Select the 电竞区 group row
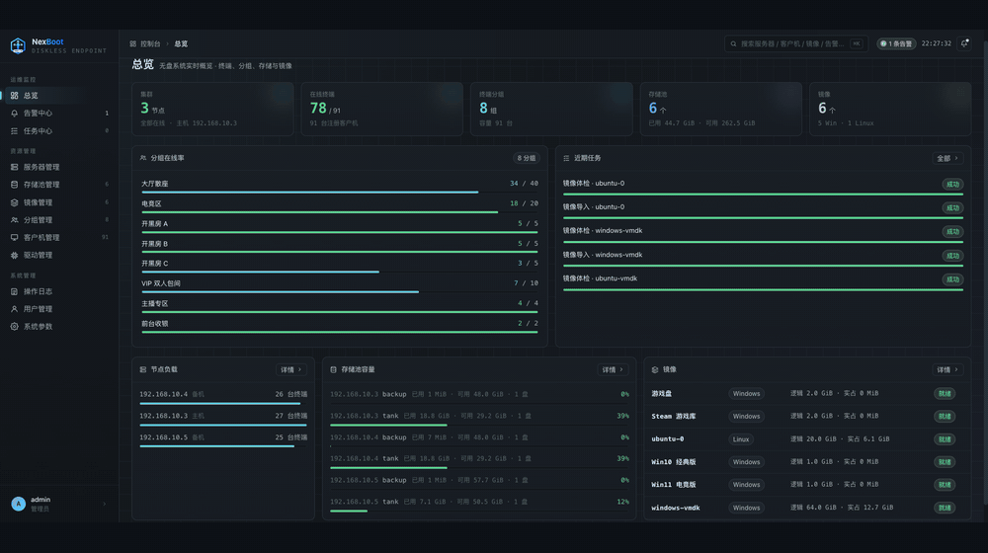Viewport: 988px width, 553px height. point(340,206)
